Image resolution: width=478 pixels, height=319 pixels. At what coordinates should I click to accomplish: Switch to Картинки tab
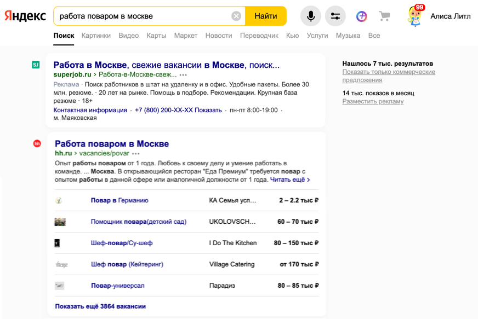pos(96,36)
